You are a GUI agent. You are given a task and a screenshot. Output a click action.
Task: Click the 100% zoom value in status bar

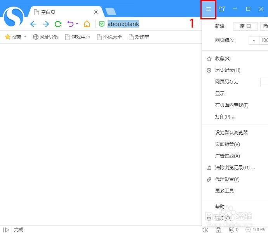click(x=259, y=230)
